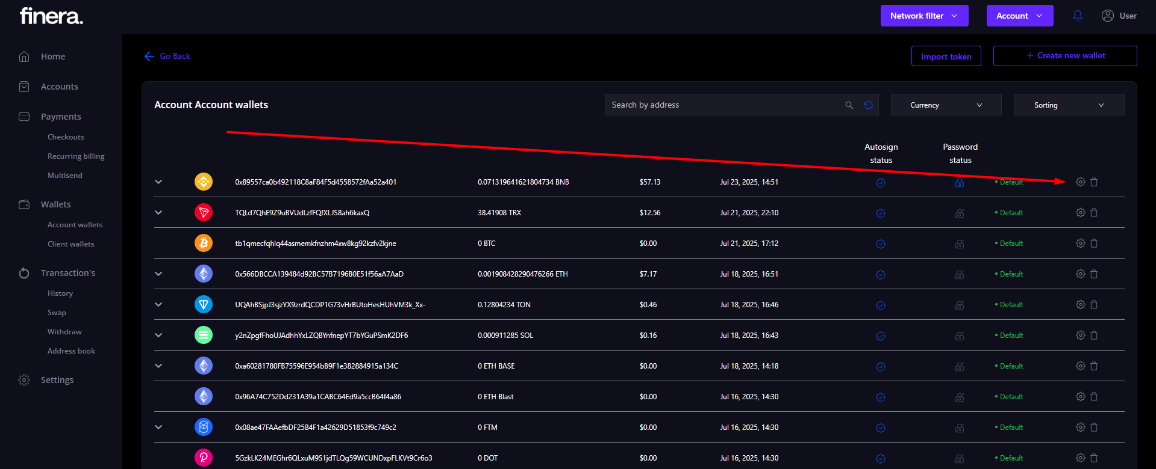1156x469 pixels.
Task: Click the Search by address field
Action: click(723, 105)
